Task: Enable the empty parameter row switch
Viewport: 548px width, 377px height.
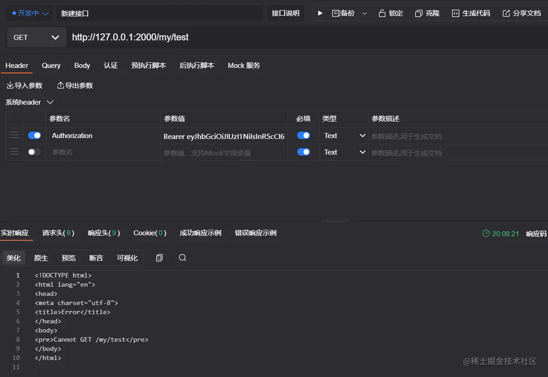Action: point(34,152)
